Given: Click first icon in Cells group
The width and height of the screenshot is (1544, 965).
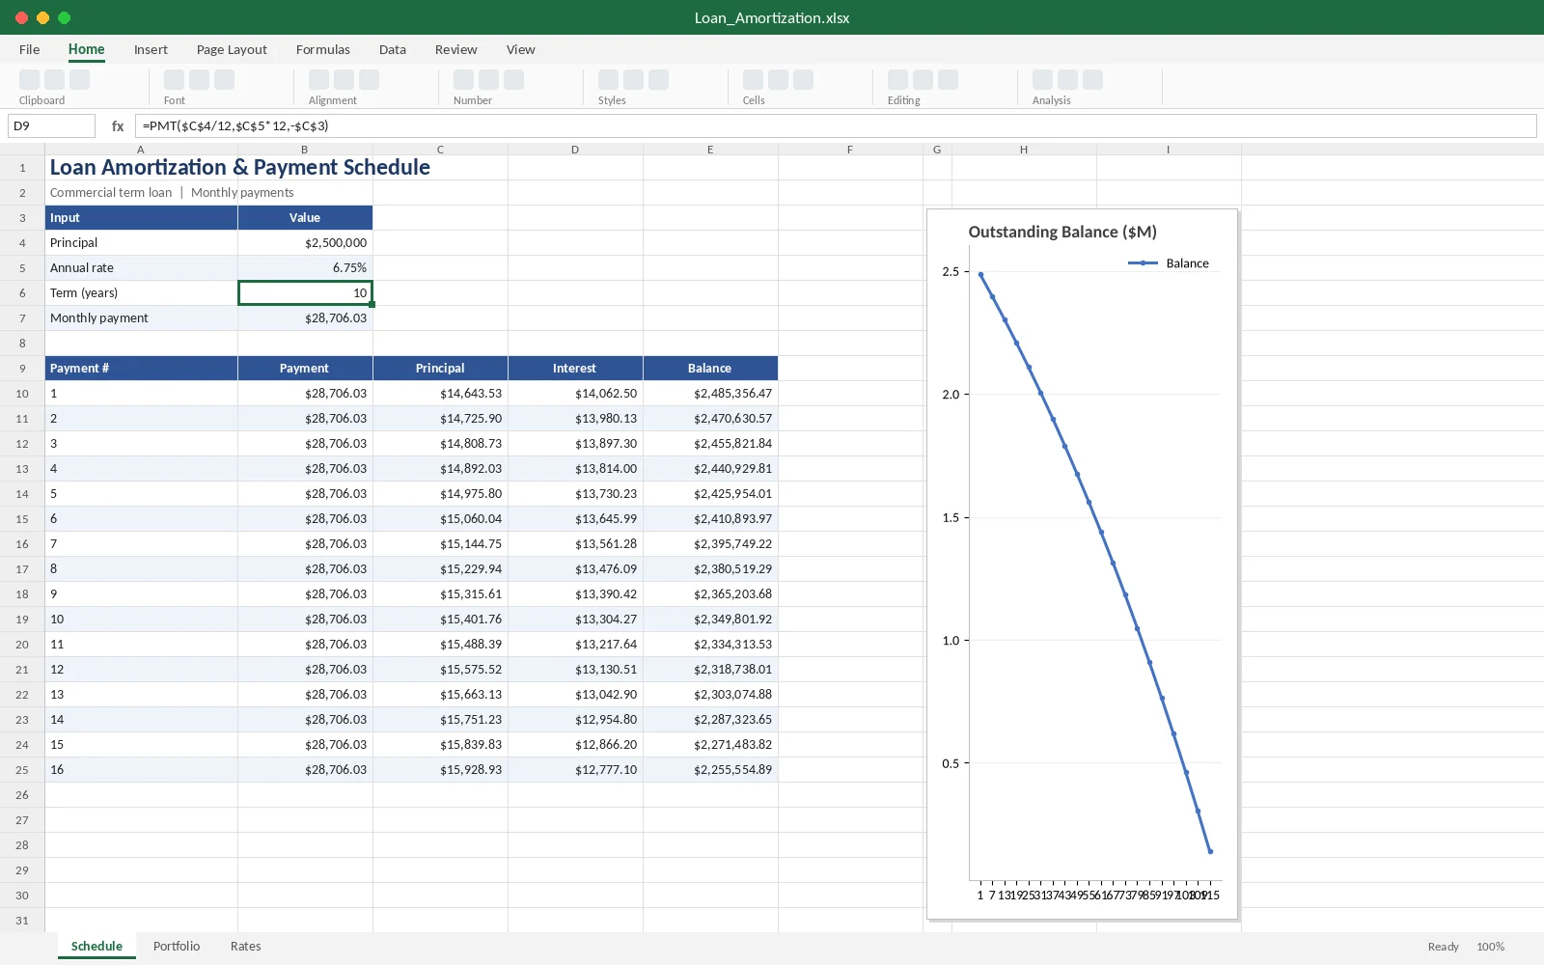Looking at the screenshot, I should [x=754, y=80].
